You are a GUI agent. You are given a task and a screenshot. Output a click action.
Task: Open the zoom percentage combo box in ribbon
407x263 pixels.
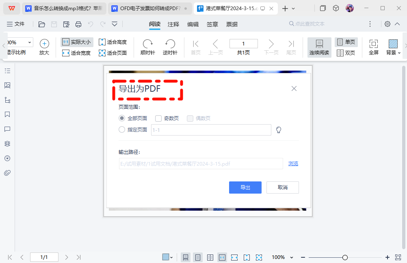pyautogui.click(x=20, y=42)
